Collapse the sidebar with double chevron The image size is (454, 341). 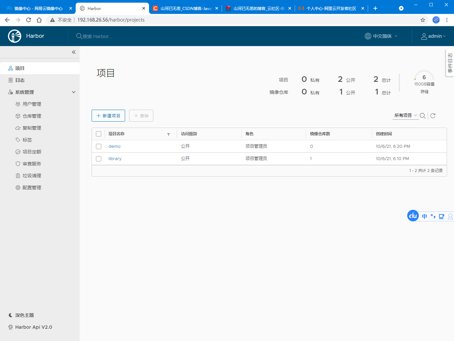click(x=74, y=52)
